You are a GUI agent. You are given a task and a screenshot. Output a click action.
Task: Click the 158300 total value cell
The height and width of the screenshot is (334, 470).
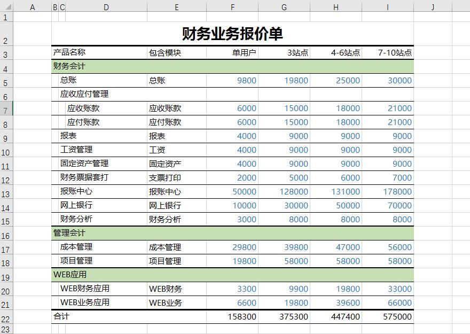(x=232, y=316)
